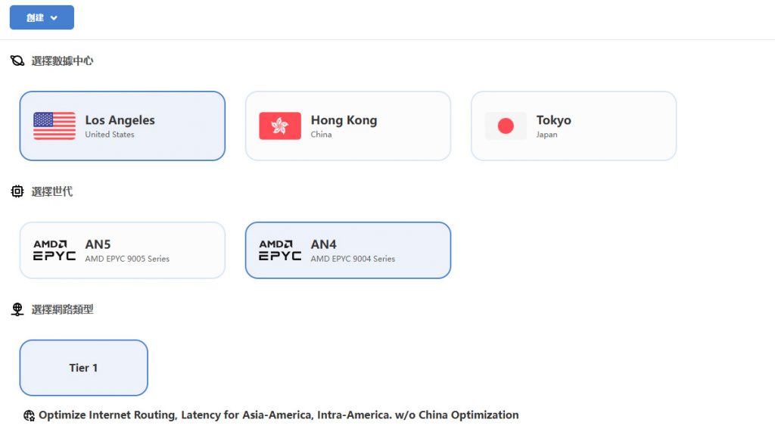
Task: Pick the Tokyo data center option
Action: [573, 126]
